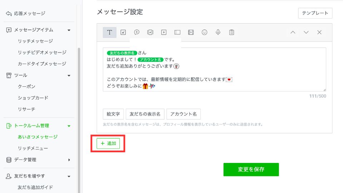The width and height of the screenshot is (343, 193).
Task: Click the clipboard survey icon in toolbar
Action: [232, 33]
